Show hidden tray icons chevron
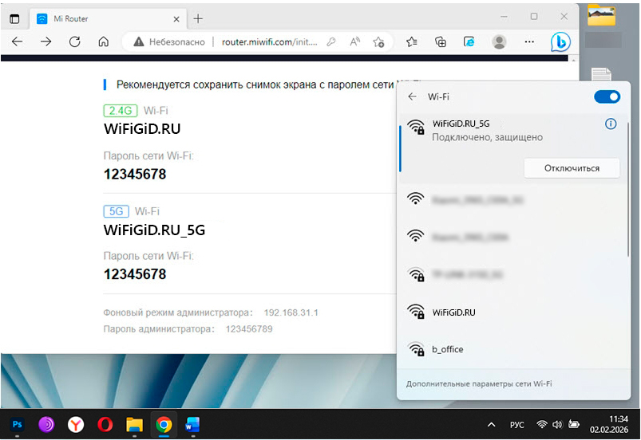Screen dimensions: 641x440 pos(492,425)
